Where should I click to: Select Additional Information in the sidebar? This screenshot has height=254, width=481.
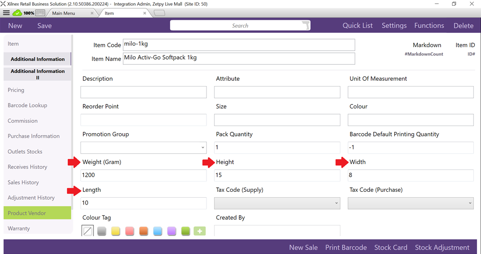[x=37, y=59]
